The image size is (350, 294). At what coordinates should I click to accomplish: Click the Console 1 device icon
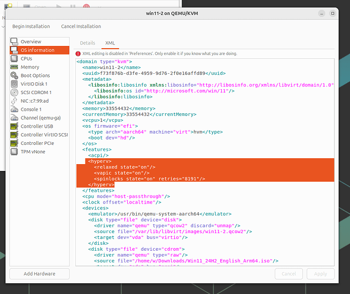click(14, 110)
